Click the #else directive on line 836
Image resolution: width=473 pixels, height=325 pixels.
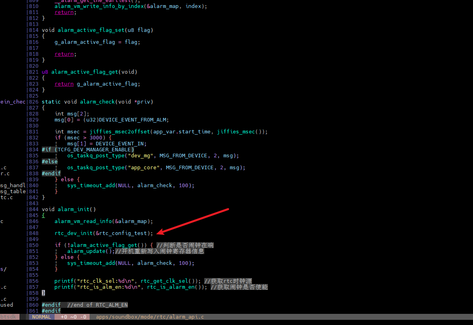49,162
